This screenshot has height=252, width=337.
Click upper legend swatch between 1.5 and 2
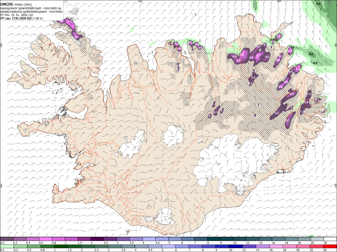pyautogui.click(x=84, y=239)
